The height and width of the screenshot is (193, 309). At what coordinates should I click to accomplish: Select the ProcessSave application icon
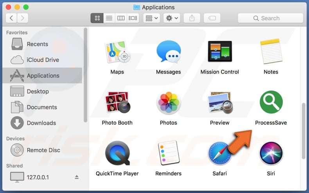coord(271,102)
